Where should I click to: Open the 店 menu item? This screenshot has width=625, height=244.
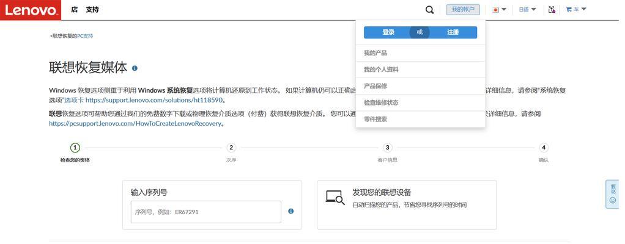75,10
